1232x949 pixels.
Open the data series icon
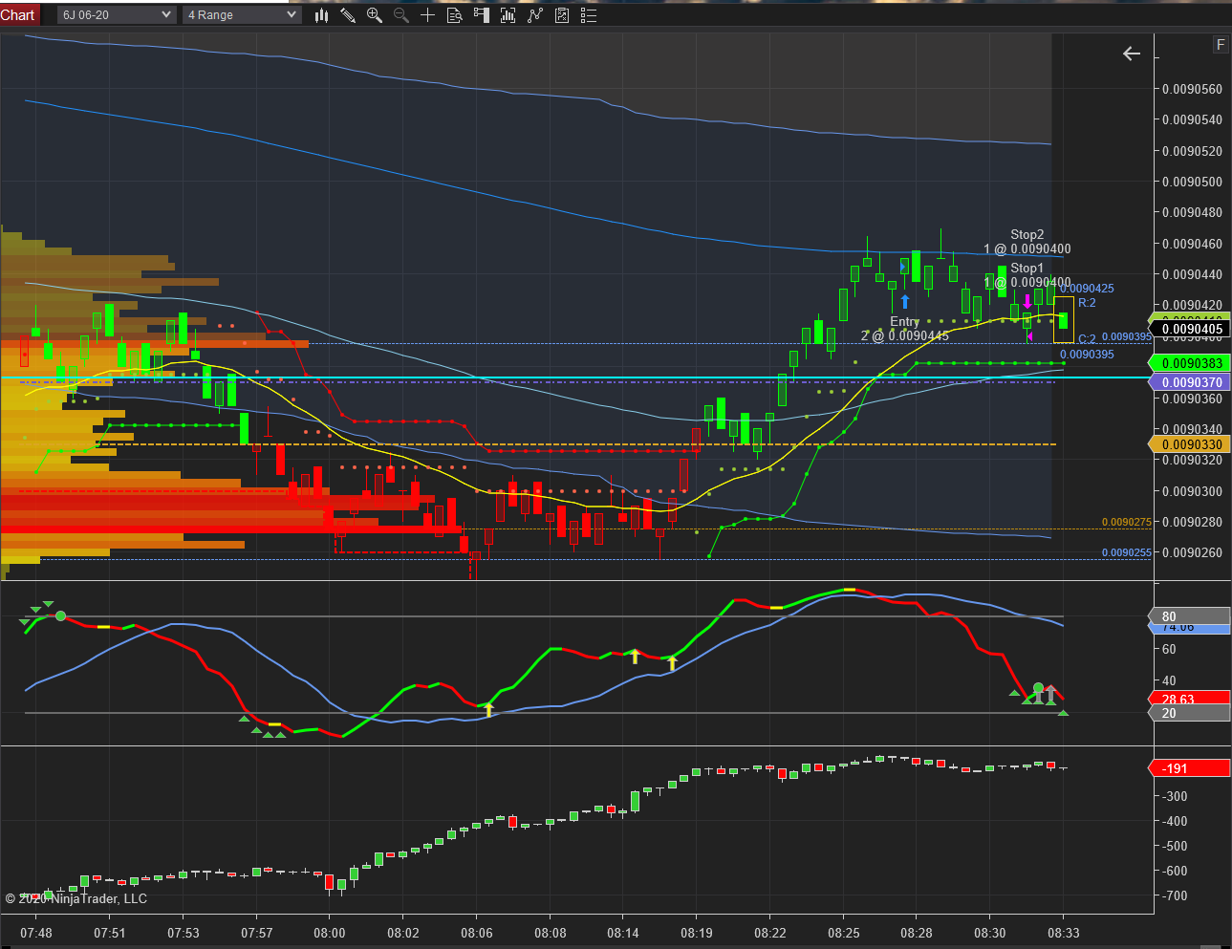[x=508, y=15]
